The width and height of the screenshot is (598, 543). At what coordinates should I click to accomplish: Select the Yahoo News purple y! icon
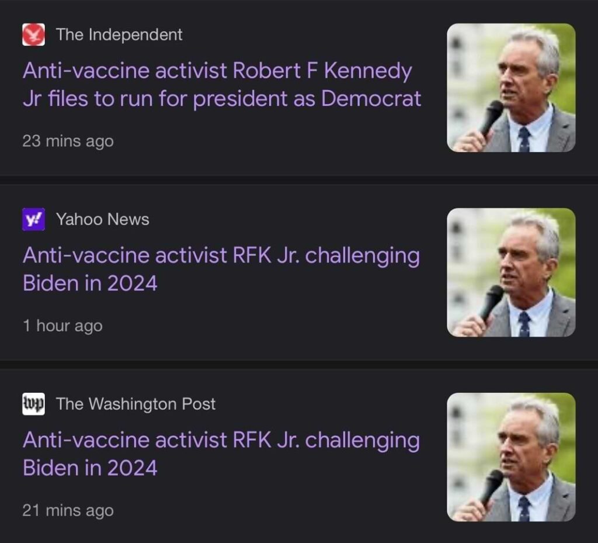(32, 219)
